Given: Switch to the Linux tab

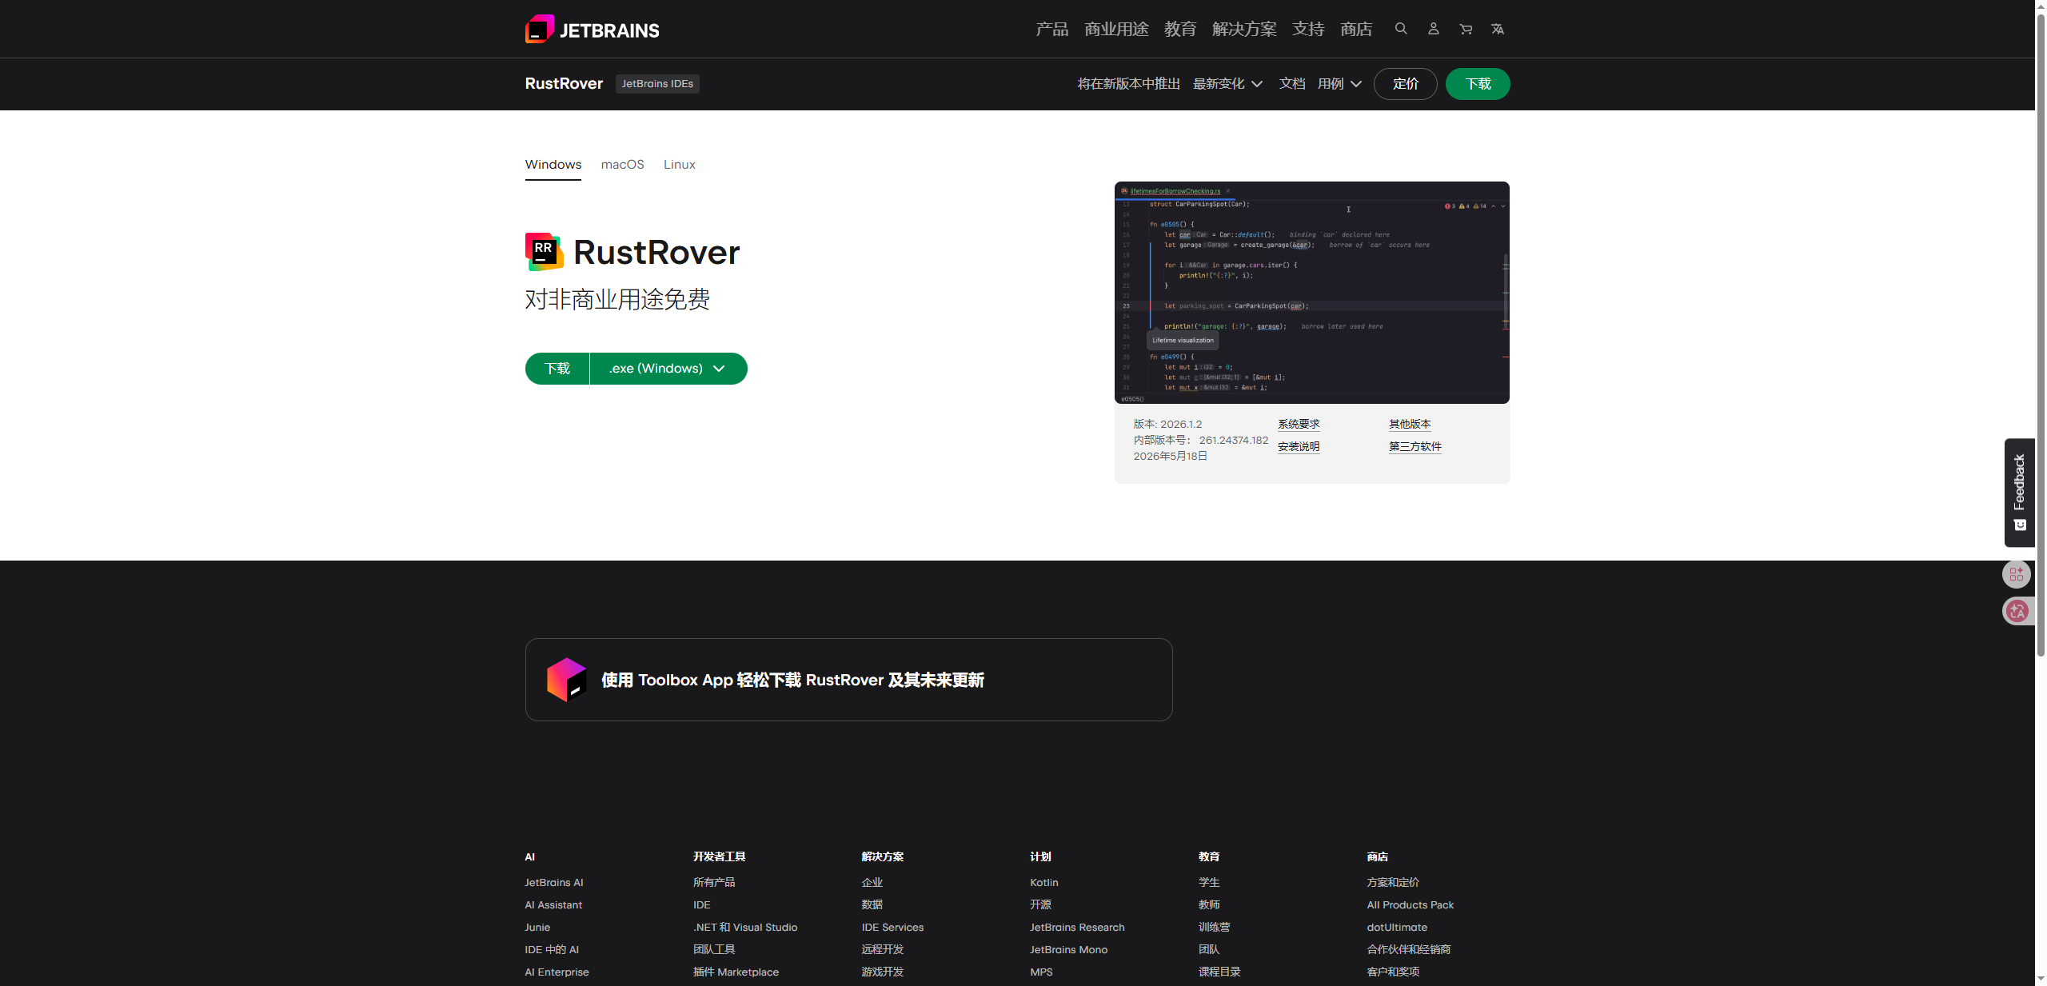Looking at the screenshot, I should 679,165.
